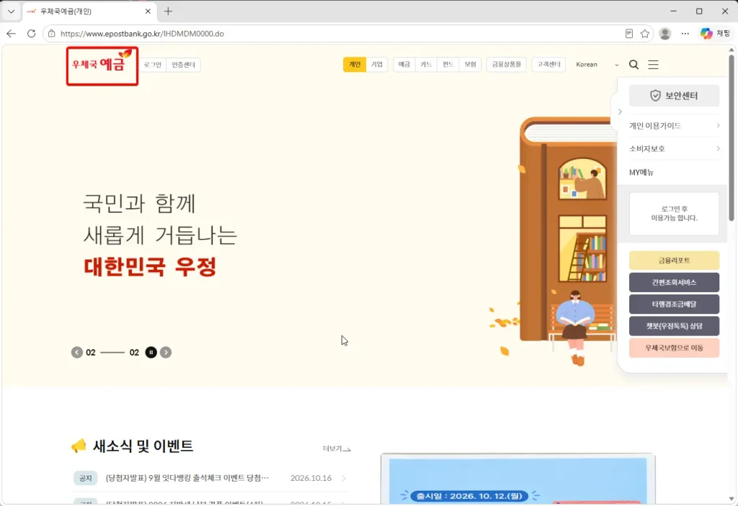This screenshot has width=738, height=506.
Task: Expand 소비자보호 menu
Action: 675,148
